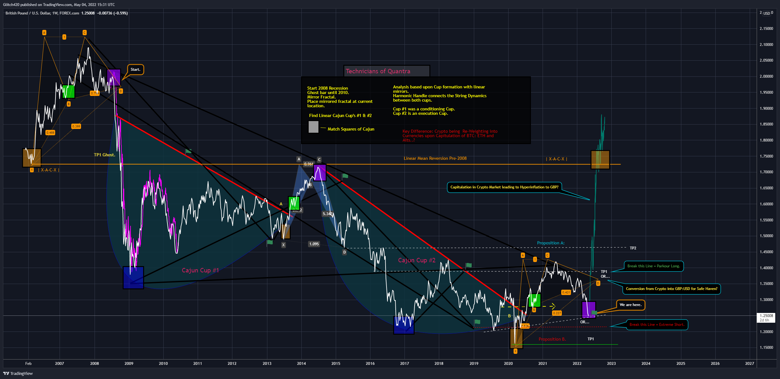This screenshot has height=379, width=780.
Task: Click the 'TP1 Ghost.' label
Action: 104,155
